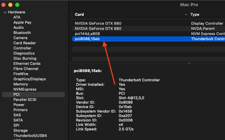Select the NVIDIA GeForce GTX 680 NVDA,Parent row
Image resolution: width=225 pixels, height=140 pixels.
(x=98, y=28)
